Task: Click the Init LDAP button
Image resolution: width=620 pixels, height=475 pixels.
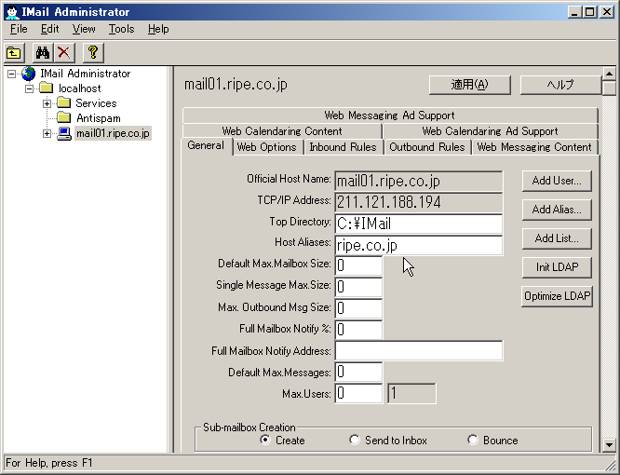Action: coord(557,267)
